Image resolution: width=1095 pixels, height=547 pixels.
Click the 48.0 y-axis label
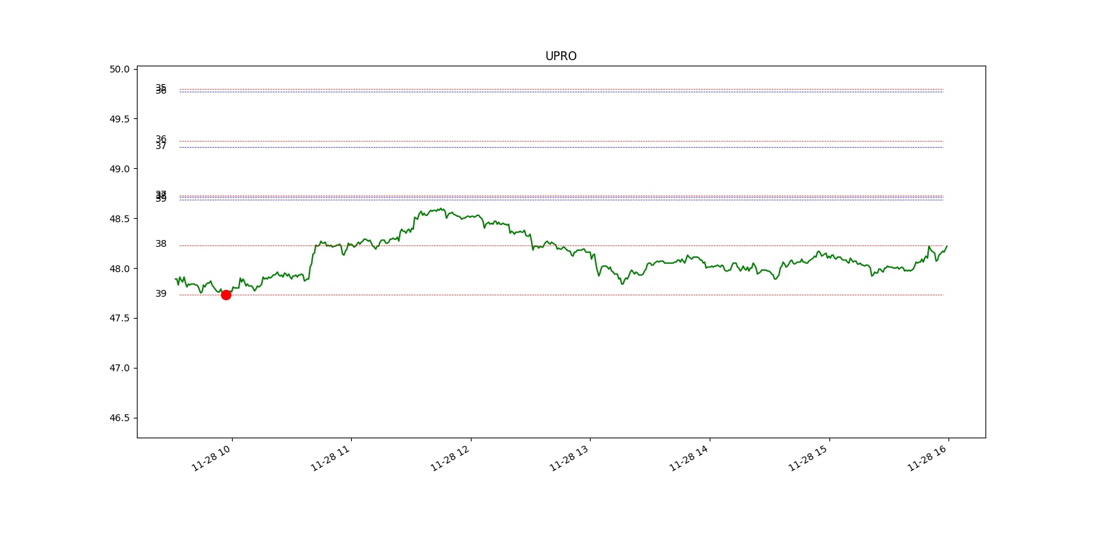pos(119,269)
